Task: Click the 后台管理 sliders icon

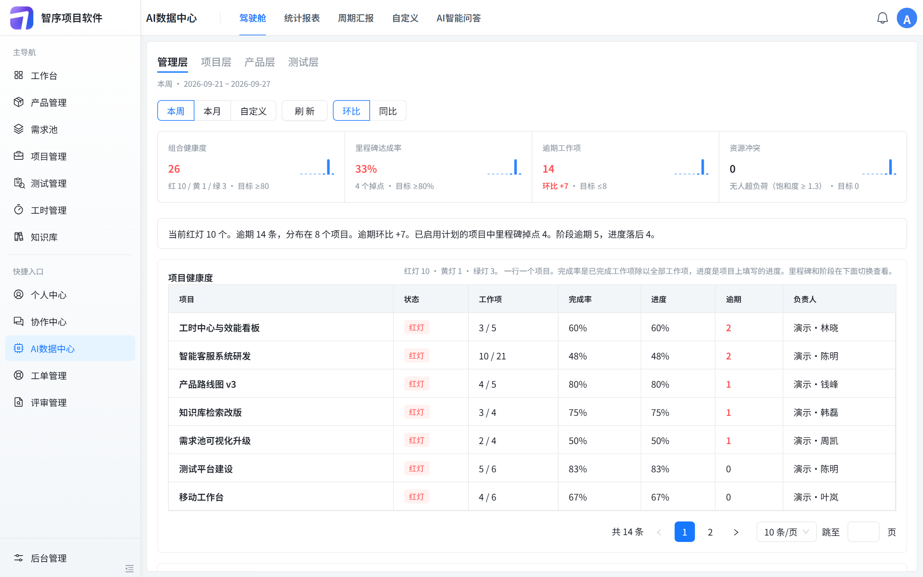Action: point(18,558)
